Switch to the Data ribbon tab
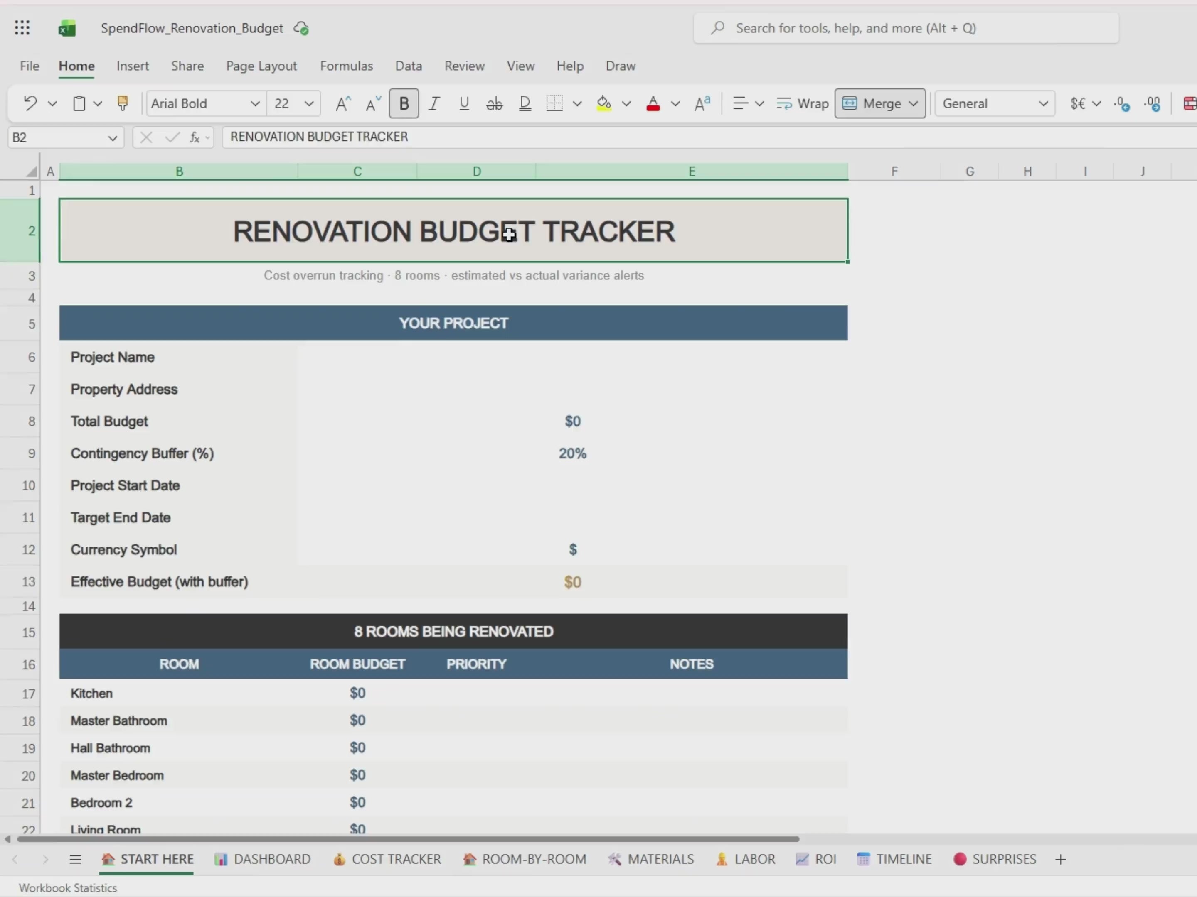The image size is (1197, 897). (x=409, y=66)
